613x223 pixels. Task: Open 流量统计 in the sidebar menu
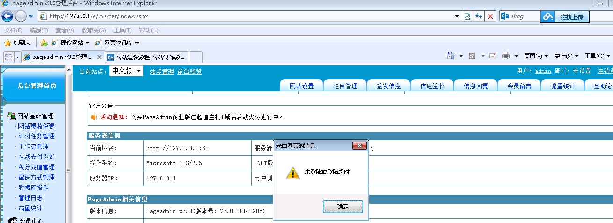click(x=30, y=209)
